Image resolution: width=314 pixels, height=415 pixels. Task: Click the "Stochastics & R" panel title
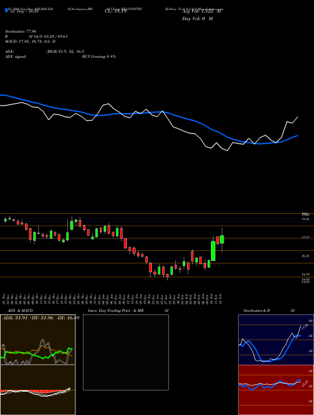pos(257,311)
